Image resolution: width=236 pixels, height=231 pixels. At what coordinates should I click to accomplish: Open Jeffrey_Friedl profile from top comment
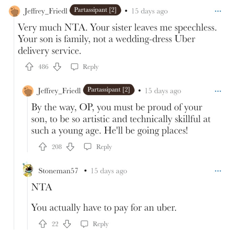46,11
